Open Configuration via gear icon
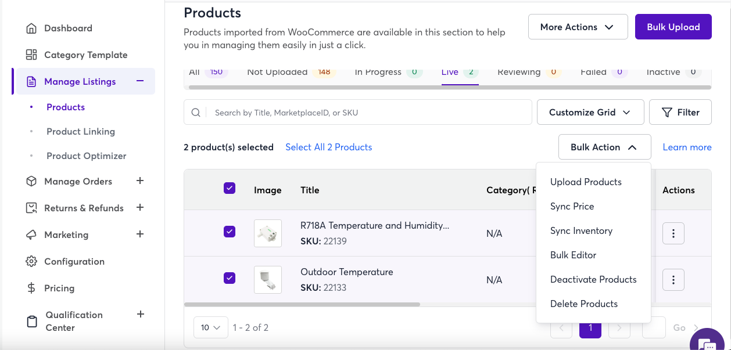Screen dimensions: 731x350 tap(31, 262)
